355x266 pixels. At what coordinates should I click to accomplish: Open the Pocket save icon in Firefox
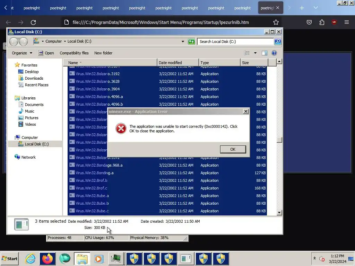pos(309,22)
